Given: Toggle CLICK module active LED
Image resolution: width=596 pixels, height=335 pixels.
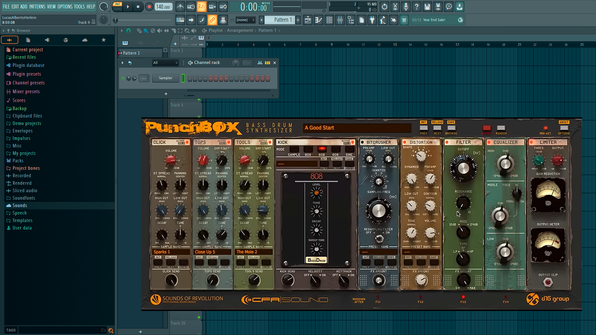Looking at the screenshot, I should tap(188, 142).
